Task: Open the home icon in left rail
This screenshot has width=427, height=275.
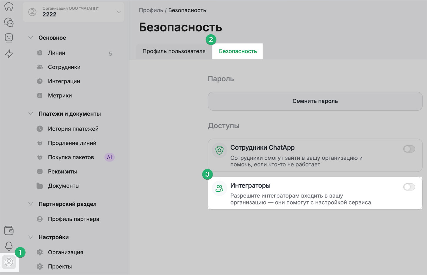Action: pyautogui.click(x=9, y=6)
